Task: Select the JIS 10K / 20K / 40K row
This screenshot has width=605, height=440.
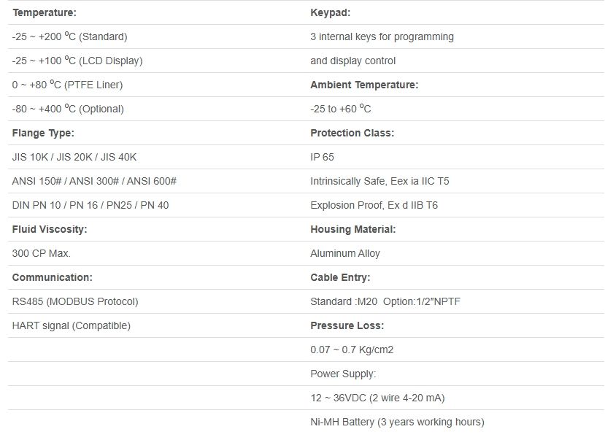Action: click(x=74, y=157)
